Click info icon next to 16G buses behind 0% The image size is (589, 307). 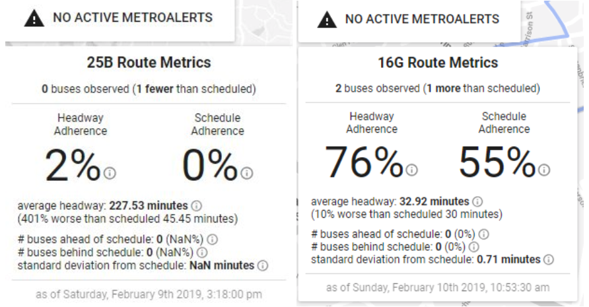coord(474,247)
